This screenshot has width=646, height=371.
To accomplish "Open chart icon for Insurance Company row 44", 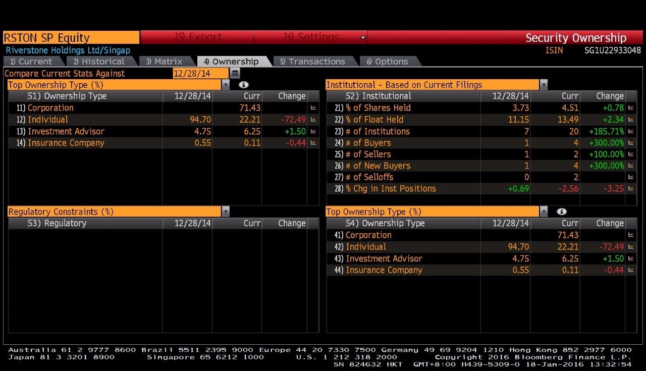I will (x=631, y=270).
